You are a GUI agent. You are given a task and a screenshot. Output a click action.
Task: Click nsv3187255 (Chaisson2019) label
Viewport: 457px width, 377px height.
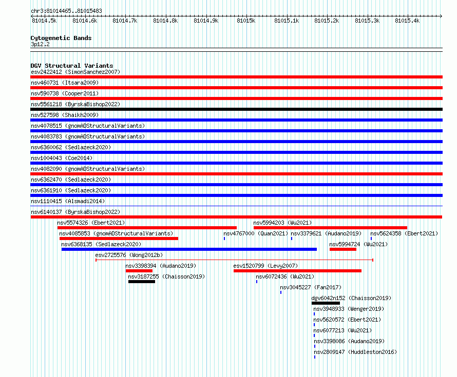(166, 276)
